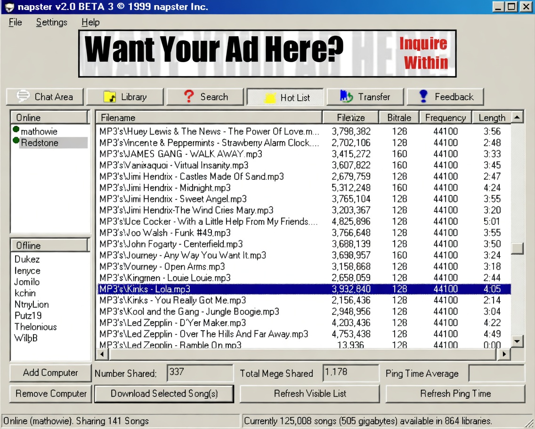Click Download Selected Song(s) button
This screenshot has width=535, height=429.
point(164,394)
